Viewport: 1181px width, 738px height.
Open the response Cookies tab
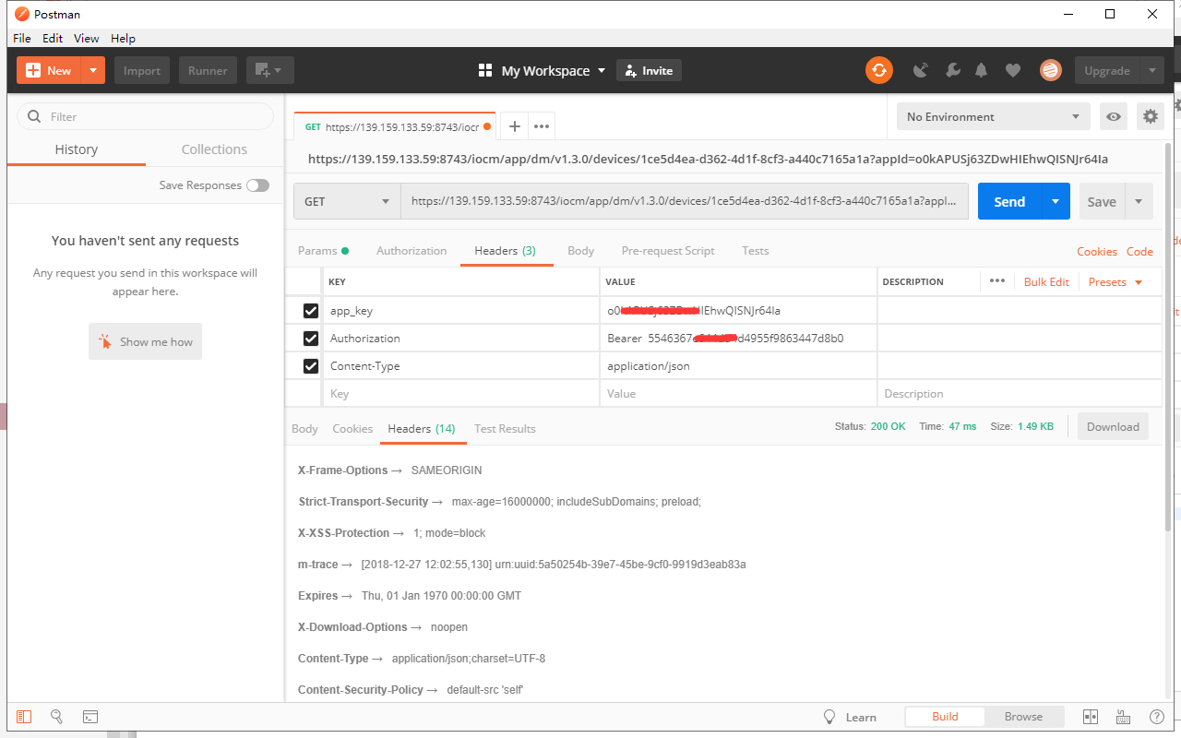click(352, 429)
